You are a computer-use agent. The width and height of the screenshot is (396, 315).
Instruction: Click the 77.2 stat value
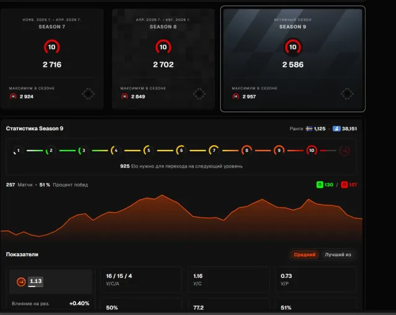point(199,308)
